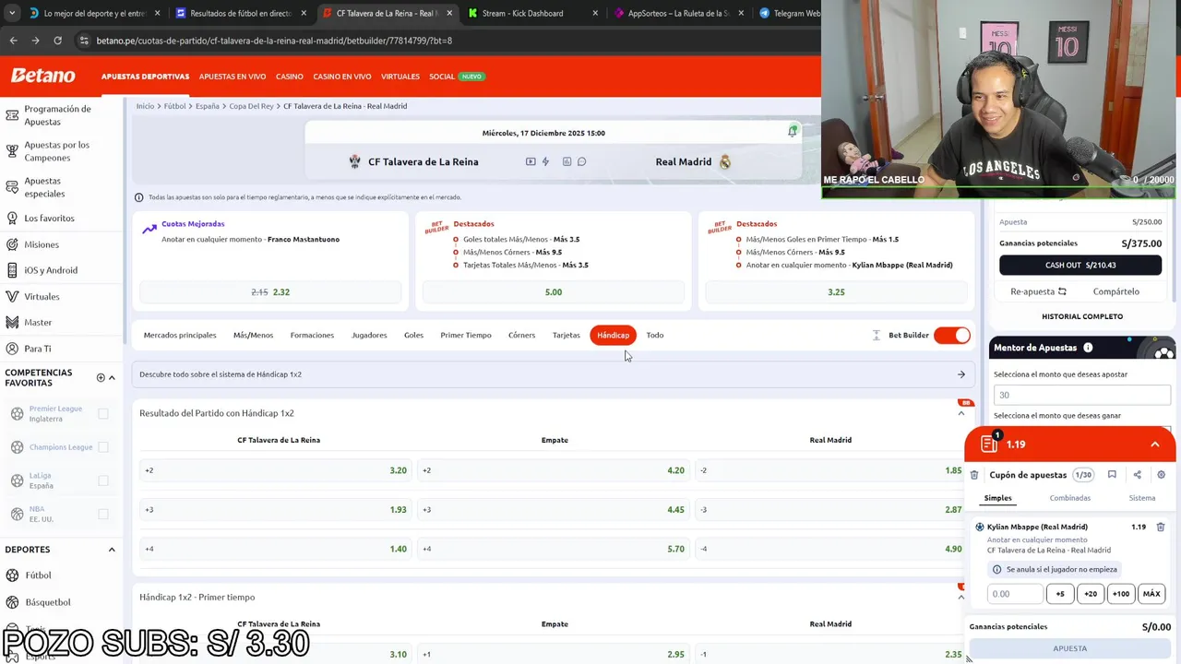
Task: Open Los favoritos sidebar icon
Action: coord(12,219)
